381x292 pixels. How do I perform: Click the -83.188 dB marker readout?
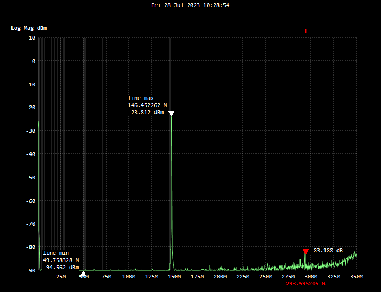tap(327, 251)
